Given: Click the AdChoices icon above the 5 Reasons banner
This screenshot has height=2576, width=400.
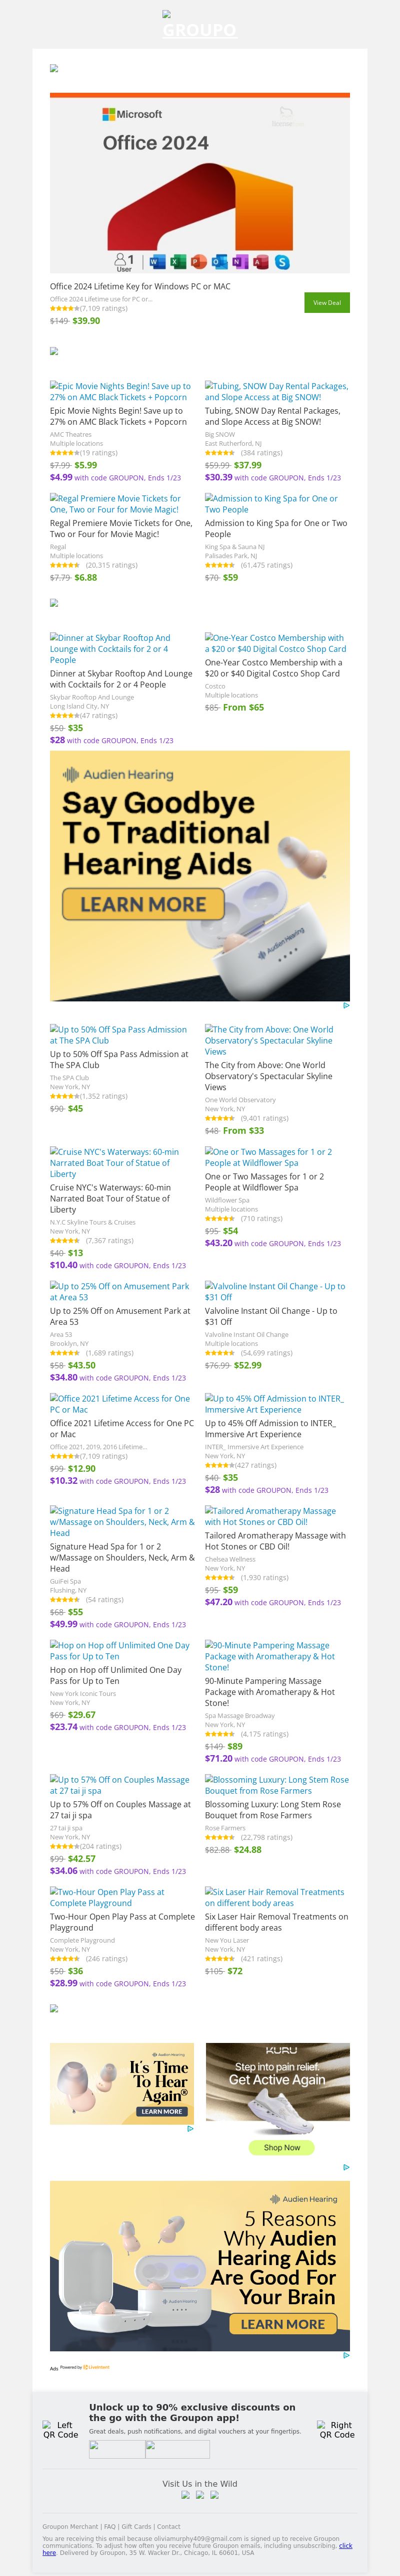Looking at the screenshot, I should click(x=346, y=2167).
